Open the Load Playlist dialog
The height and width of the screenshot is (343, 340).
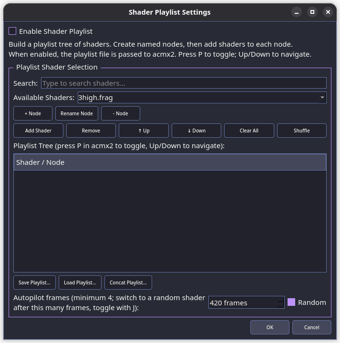(80, 282)
